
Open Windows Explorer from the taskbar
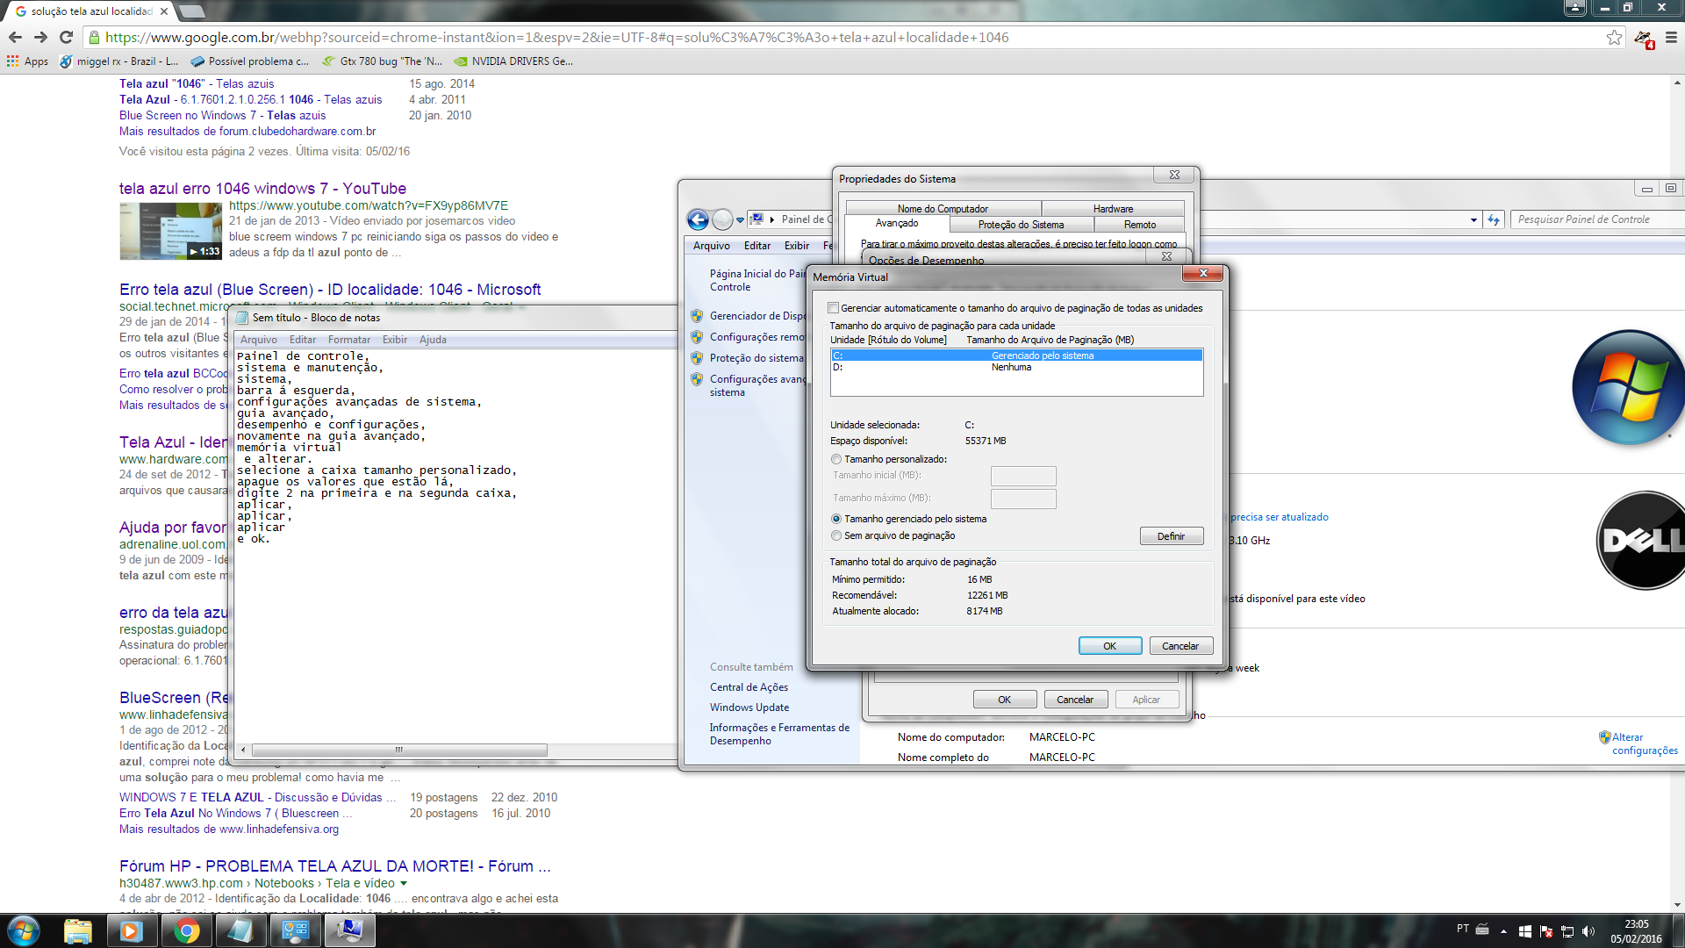click(x=78, y=930)
